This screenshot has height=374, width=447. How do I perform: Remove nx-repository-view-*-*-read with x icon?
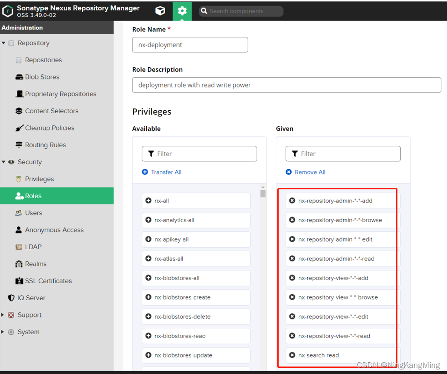(292, 336)
